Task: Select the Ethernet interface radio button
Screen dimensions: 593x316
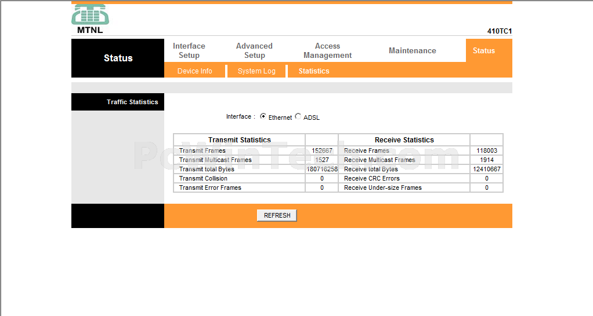Action: coord(263,116)
